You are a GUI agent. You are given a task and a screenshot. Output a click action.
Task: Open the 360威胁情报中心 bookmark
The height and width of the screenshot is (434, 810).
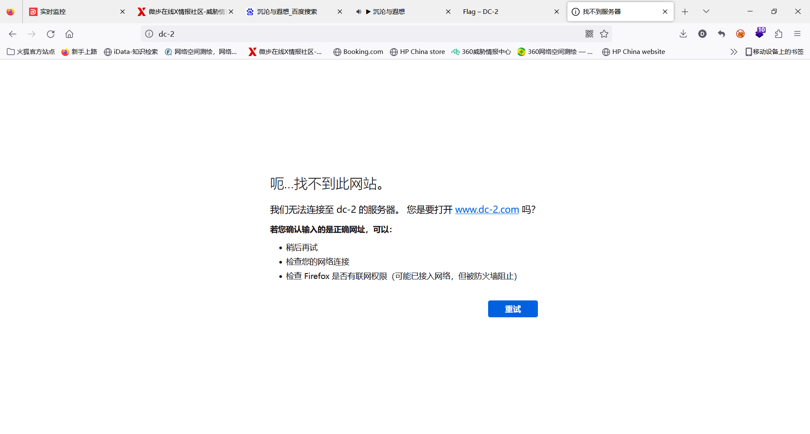pyautogui.click(x=481, y=52)
